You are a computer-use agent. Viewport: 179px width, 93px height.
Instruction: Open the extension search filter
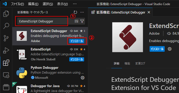click(82, 21)
